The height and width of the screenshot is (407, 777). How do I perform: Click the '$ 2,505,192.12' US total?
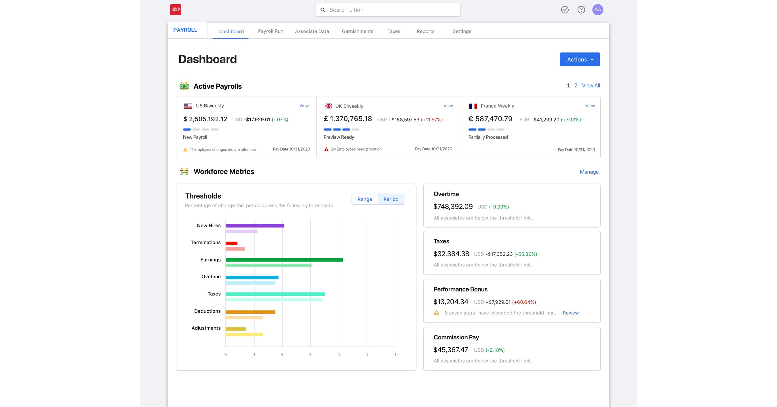click(x=205, y=119)
